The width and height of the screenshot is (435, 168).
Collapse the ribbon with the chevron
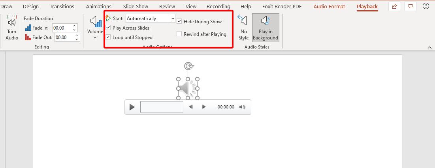[430, 48]
